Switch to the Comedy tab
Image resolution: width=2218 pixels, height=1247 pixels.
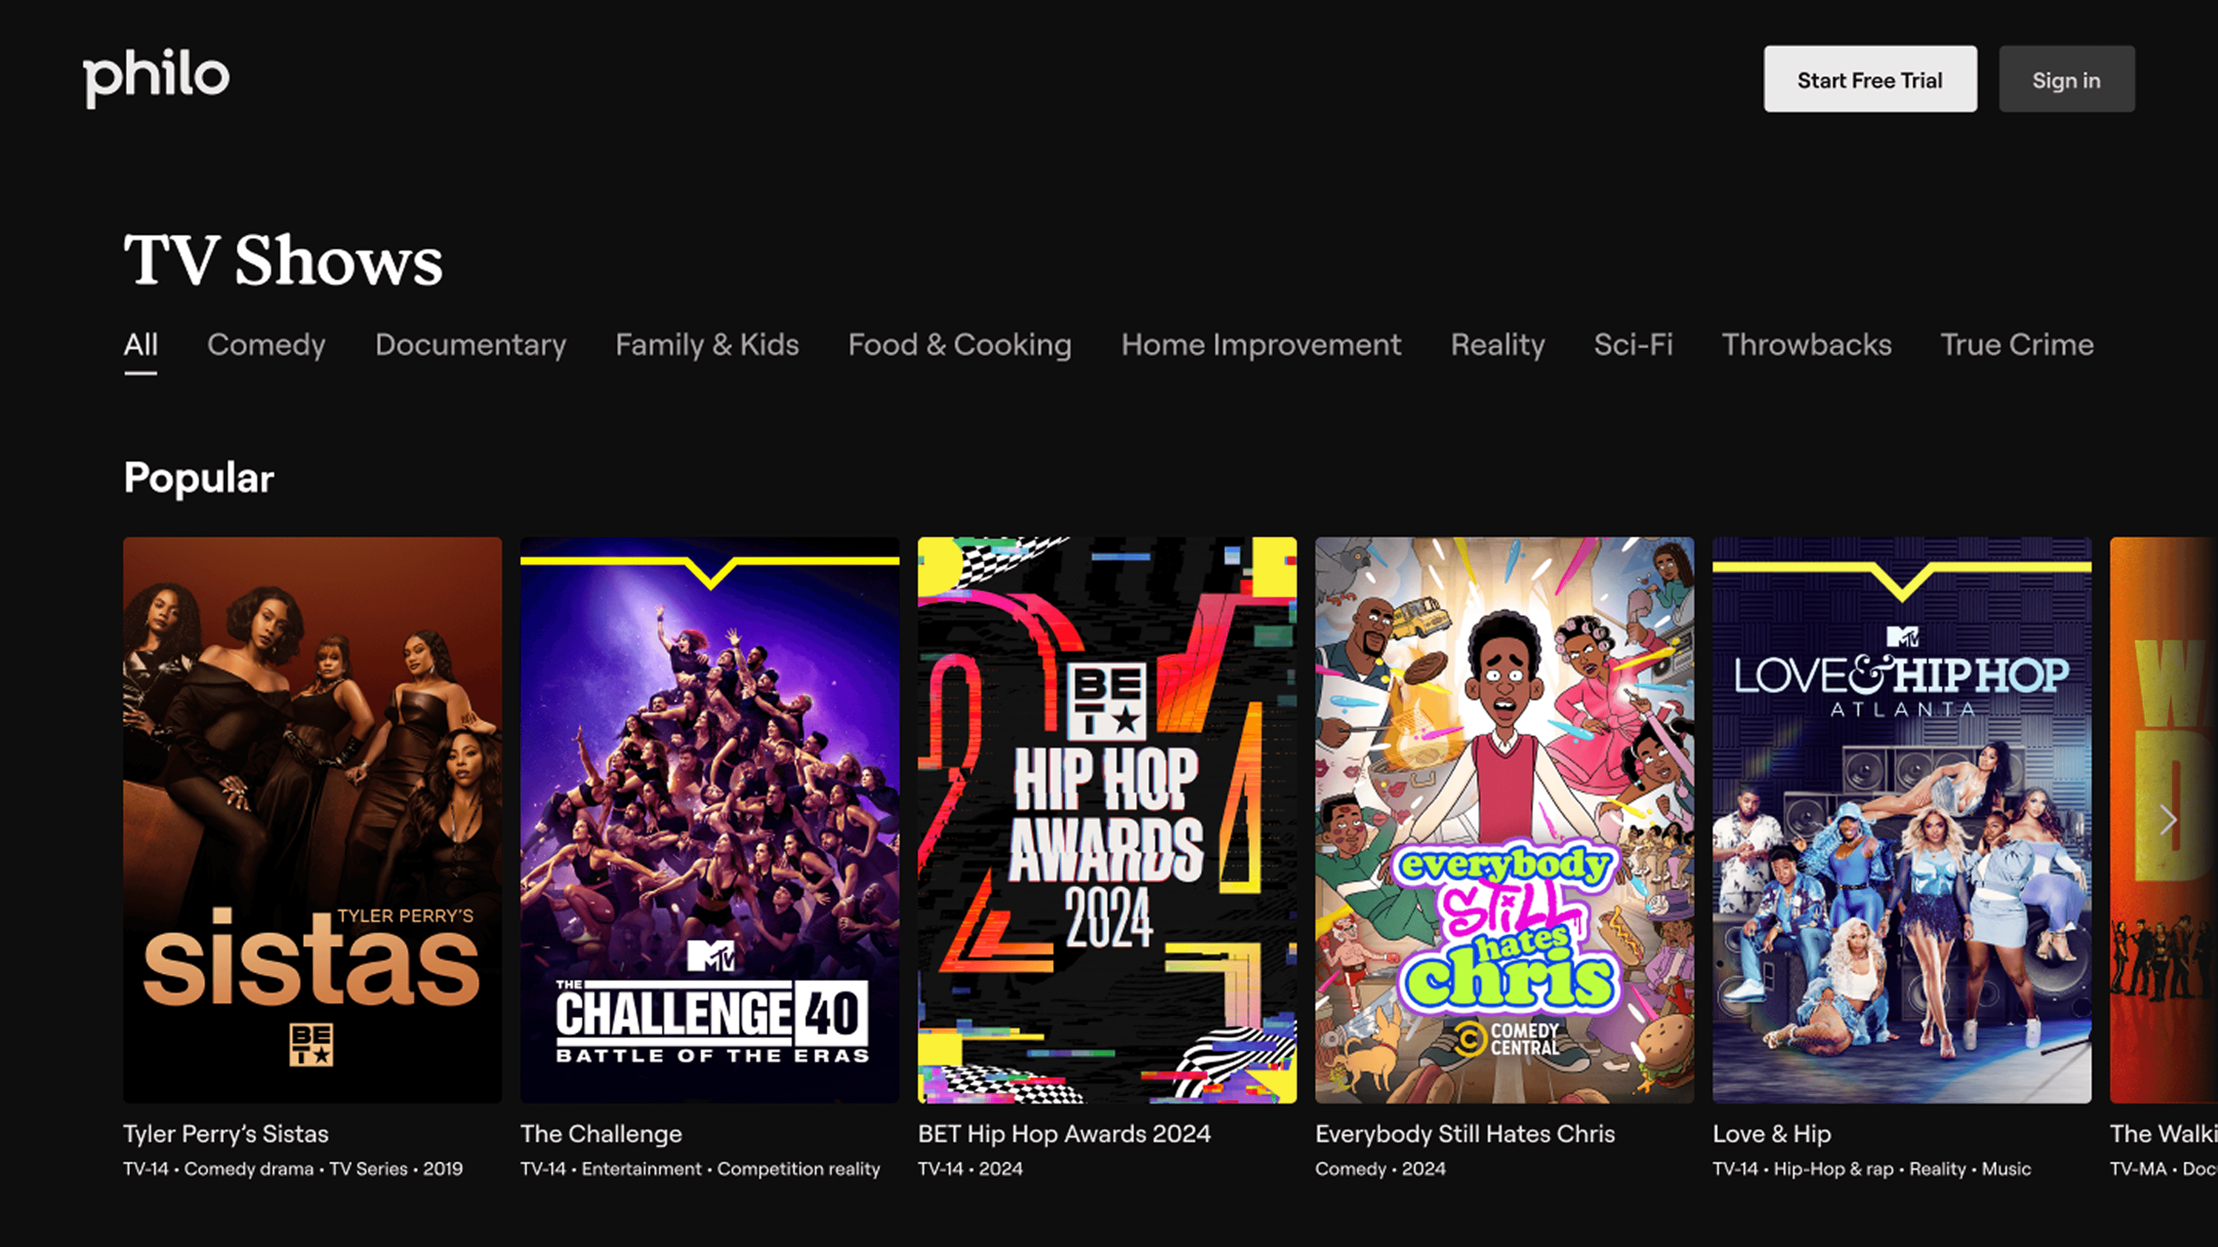[x=266, y=345]
